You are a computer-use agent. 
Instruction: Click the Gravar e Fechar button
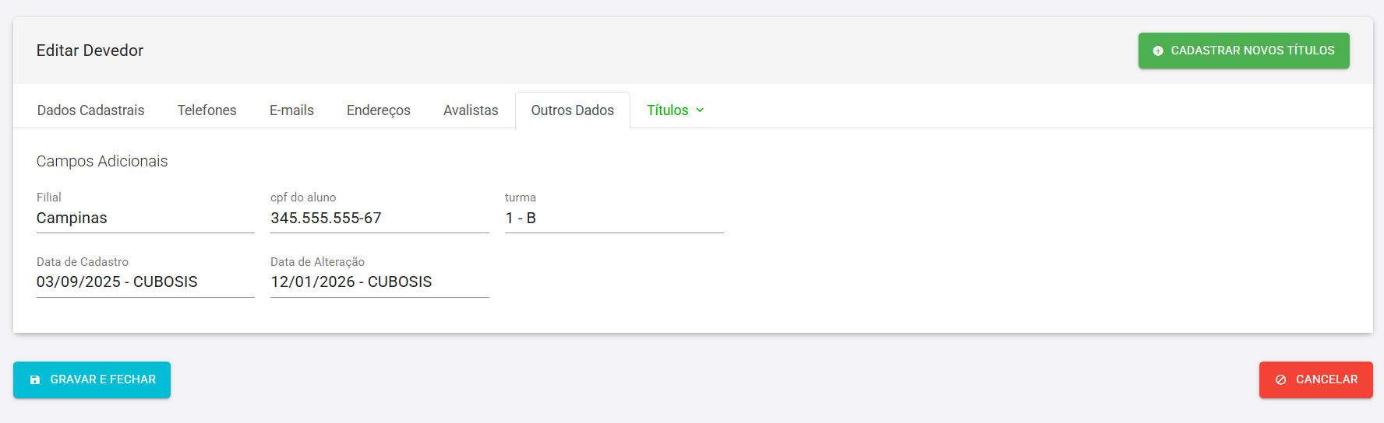coord(92,379)
